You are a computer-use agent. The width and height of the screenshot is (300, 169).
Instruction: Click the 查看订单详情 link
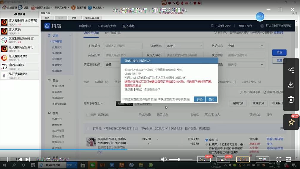(x=275, y=139)
